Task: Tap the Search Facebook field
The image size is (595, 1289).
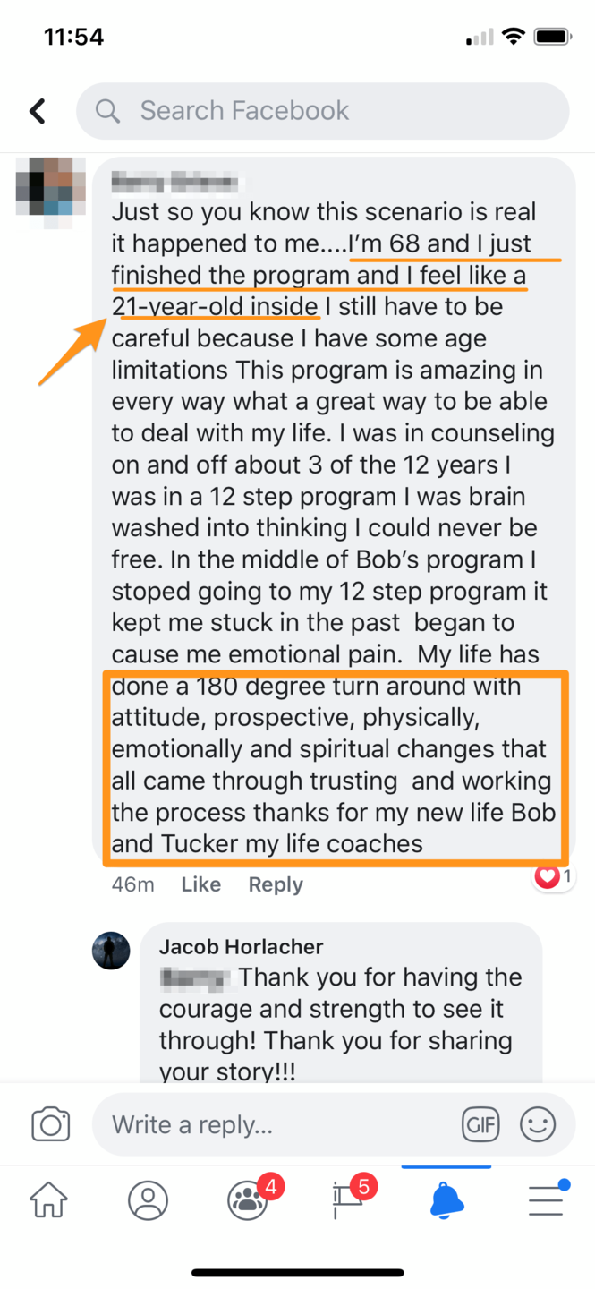Action: [322, 111]
